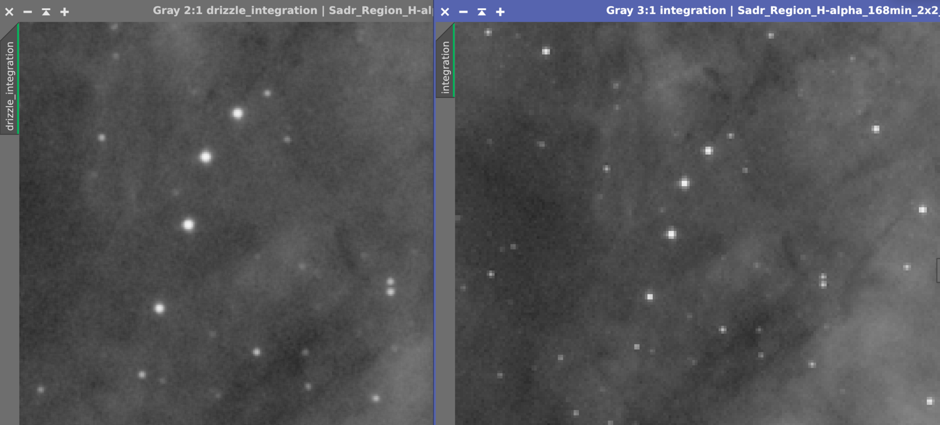Shade the integration window with minus icon
Viewport: 940px width, 425px height.
(x=463, y=12)
